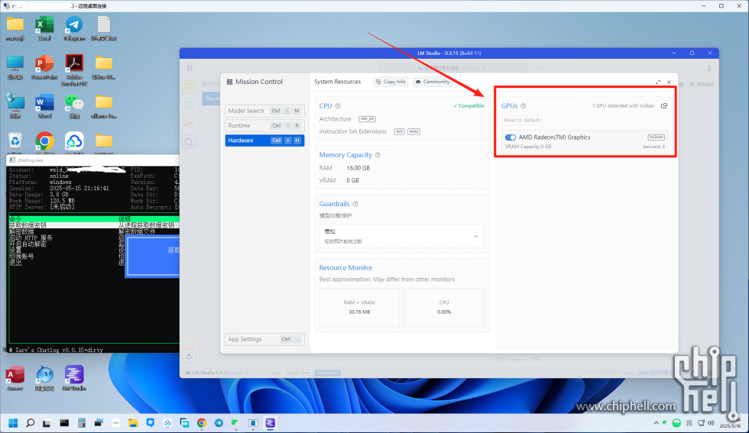749x433 pixels.
Task: Expand the Mission Control dialog
Action: pos(658,82)
